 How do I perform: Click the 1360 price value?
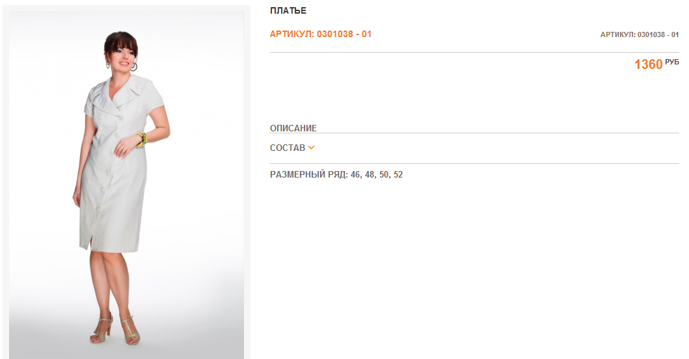648,64
